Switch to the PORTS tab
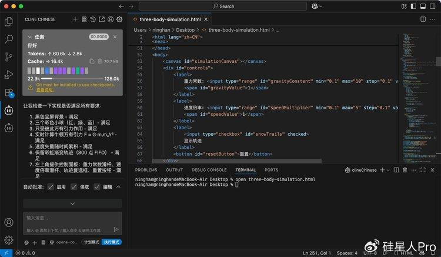The height and width of the screenshot is (257, 441). tap(271, 170)
